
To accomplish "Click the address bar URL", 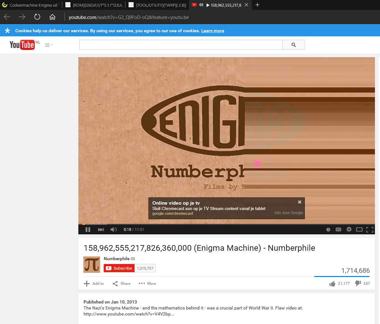I will point(129,17).
